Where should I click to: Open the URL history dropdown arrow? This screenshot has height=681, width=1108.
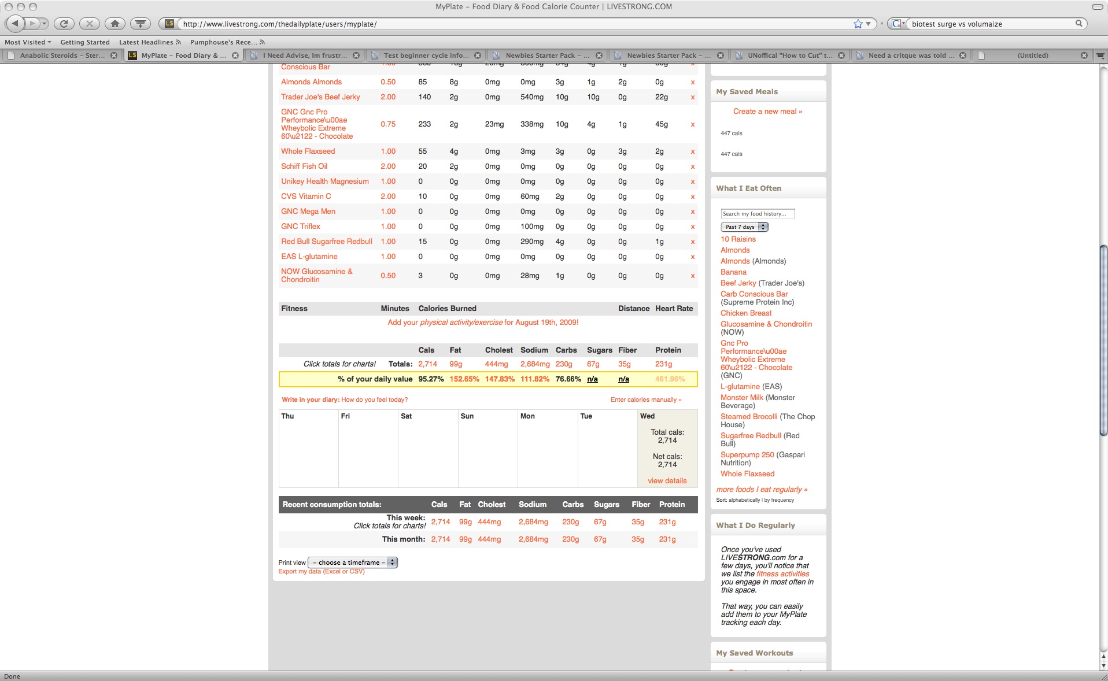869,24
